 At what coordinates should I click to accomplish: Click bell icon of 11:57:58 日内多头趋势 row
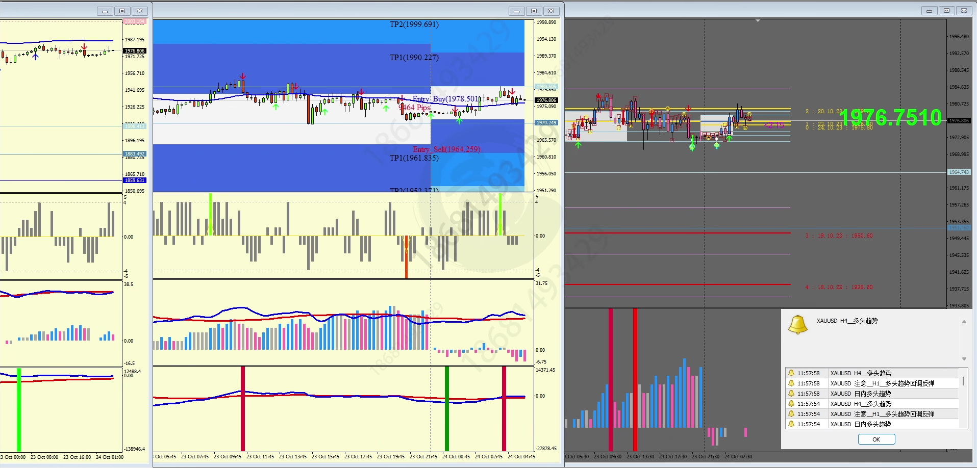pyautogui.click(x=791, y=394)
